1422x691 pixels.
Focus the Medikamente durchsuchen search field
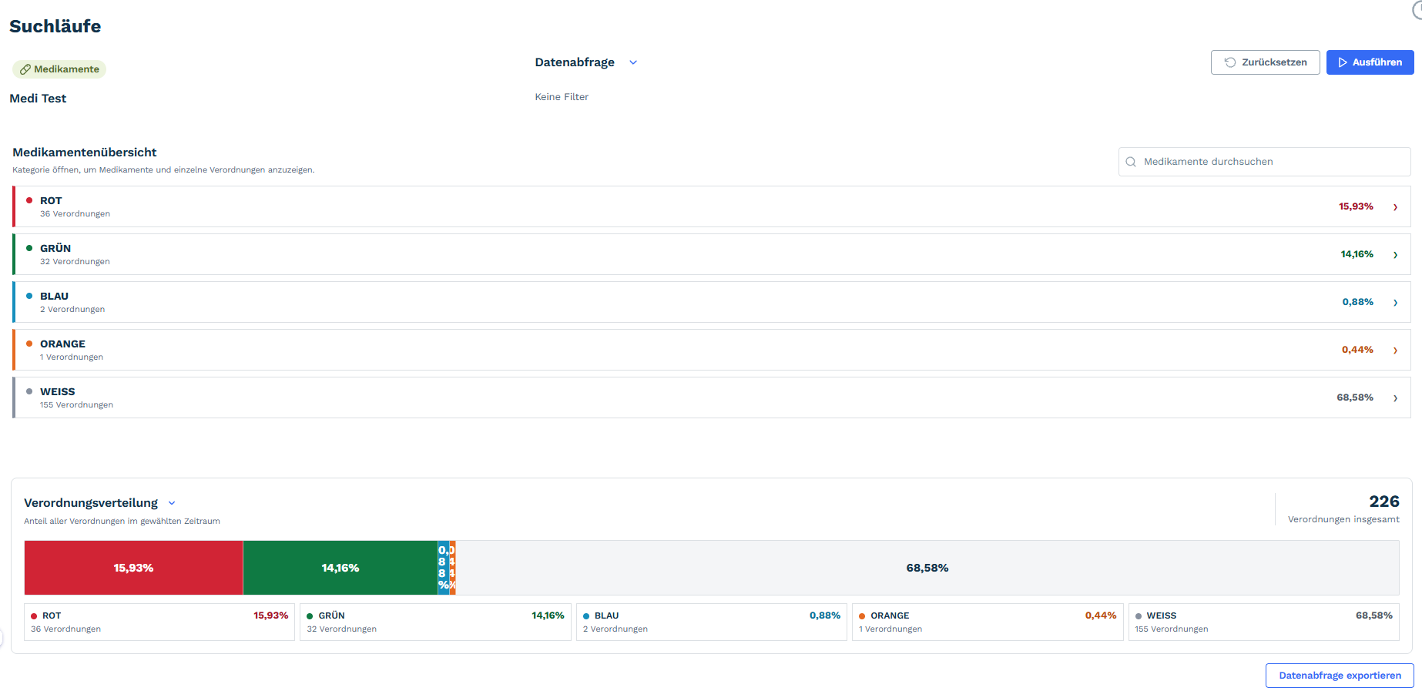pos(1264,162)
